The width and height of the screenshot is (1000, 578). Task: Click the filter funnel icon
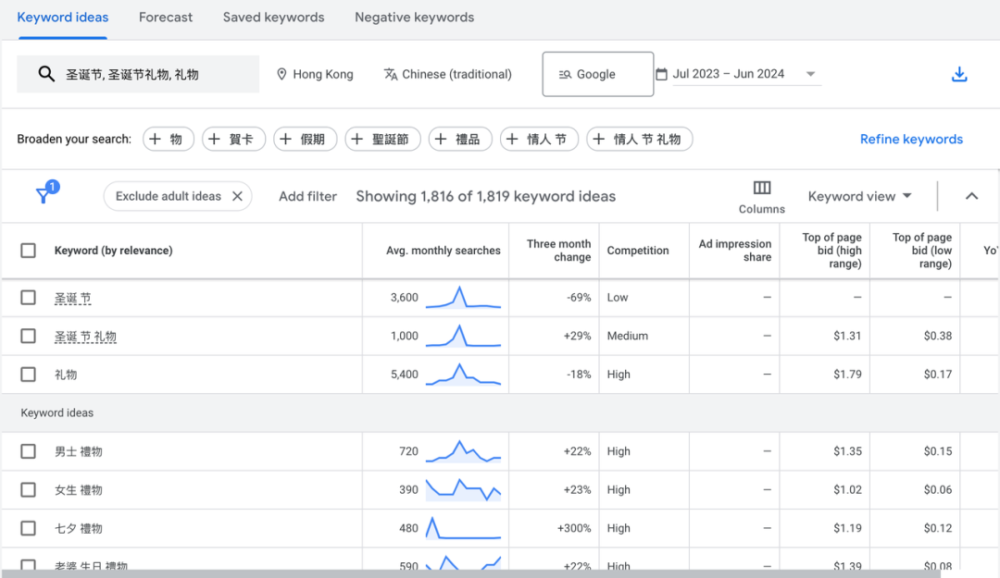pyautogui.click(x=44, y=195)
